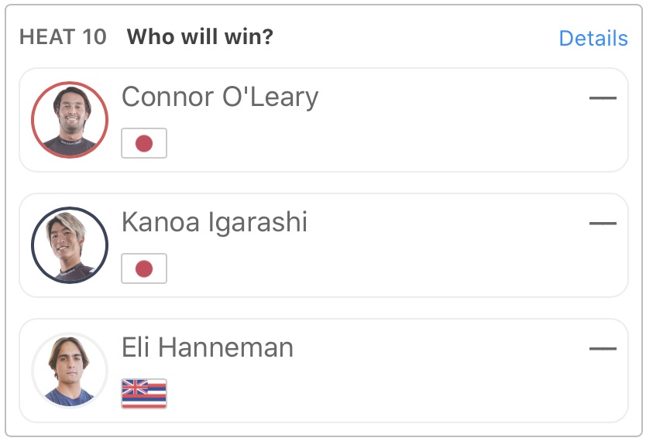Select the Eli Hanneman name text
Image resolution: width=646 pixels, height=441 pixels.
pos(208,348)
